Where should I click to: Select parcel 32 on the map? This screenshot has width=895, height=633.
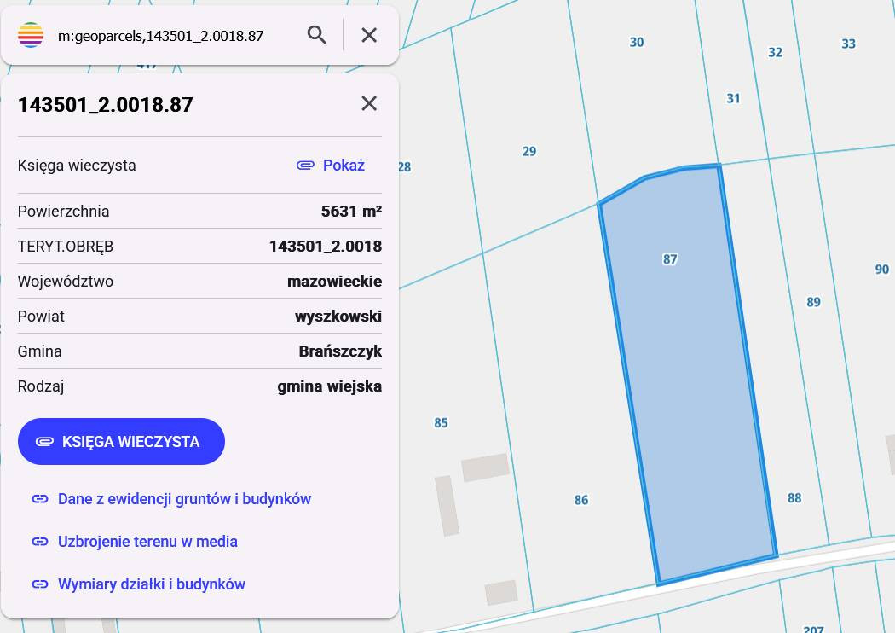tap(775, 52)
